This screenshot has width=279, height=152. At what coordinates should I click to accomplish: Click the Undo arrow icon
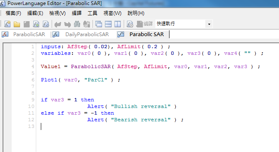tap(57, 25)
